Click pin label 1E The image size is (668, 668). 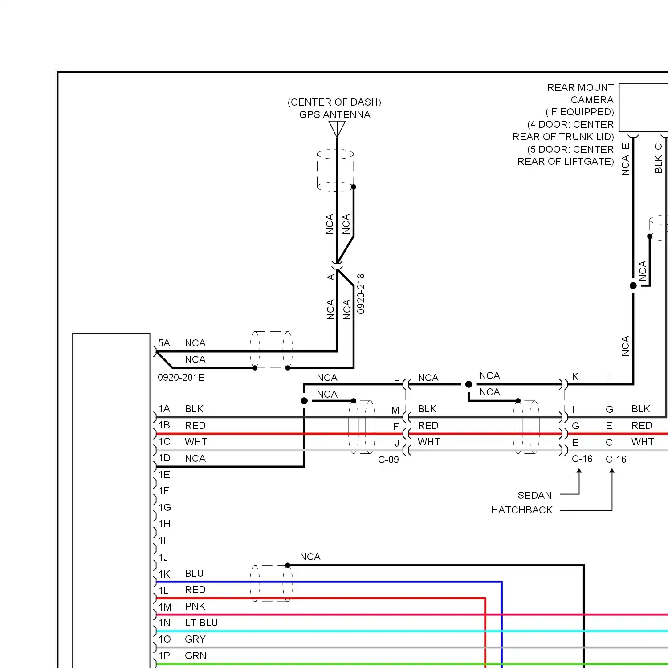click(x=164, y=474)
